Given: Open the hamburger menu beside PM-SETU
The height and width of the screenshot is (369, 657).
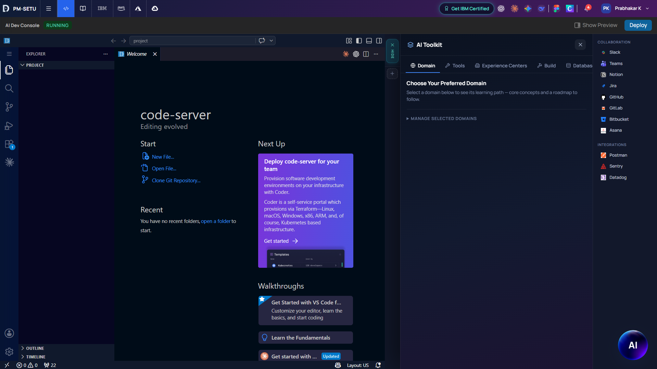Looking at the screenshot, I should (x=49, y=9).
